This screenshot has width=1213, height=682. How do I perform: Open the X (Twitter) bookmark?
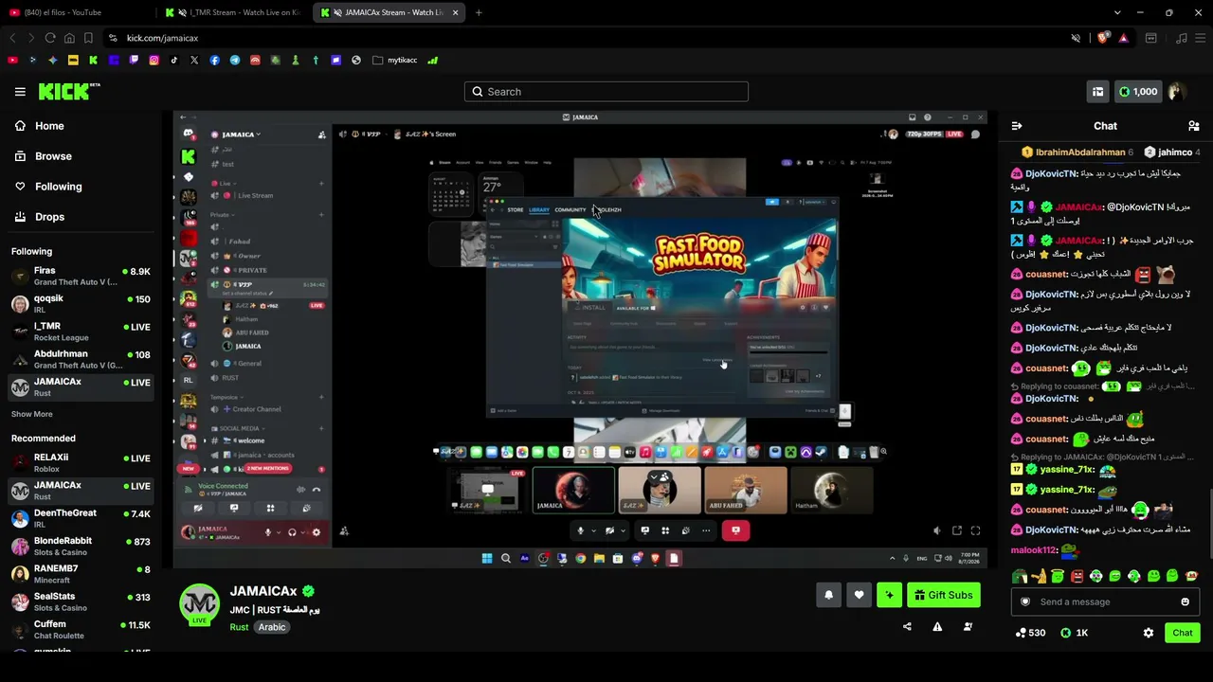click(194, 60)
